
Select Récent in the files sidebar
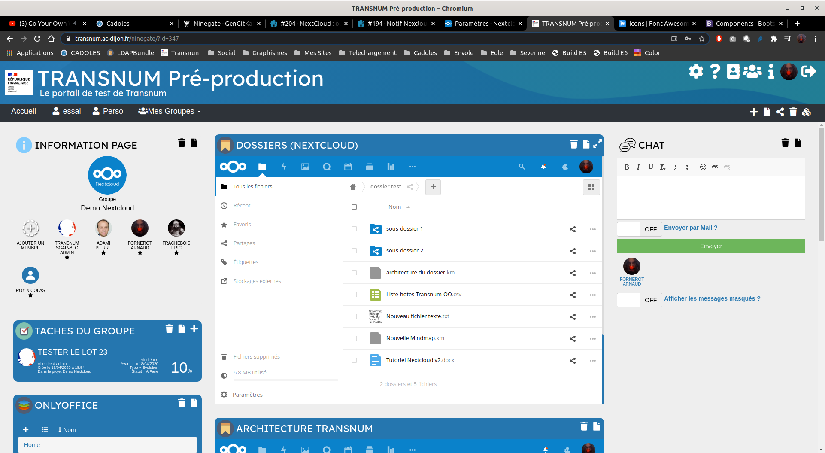point(242,206)
